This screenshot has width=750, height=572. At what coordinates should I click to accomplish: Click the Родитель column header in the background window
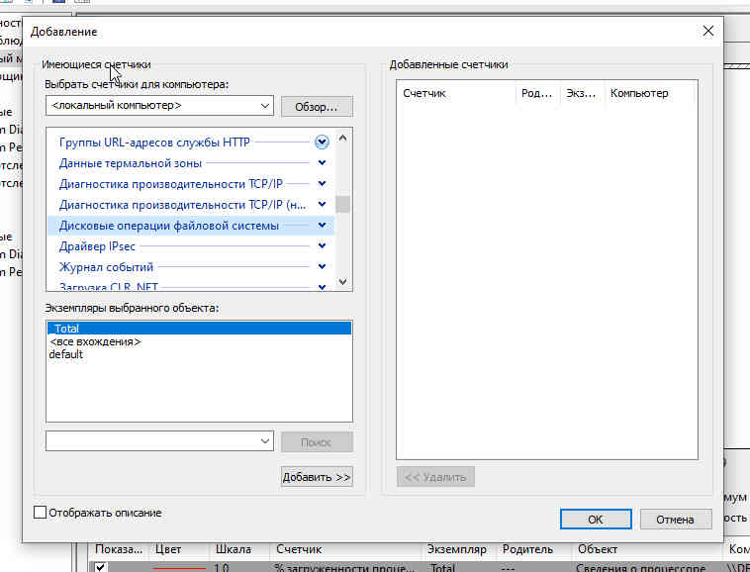point(534,549)
